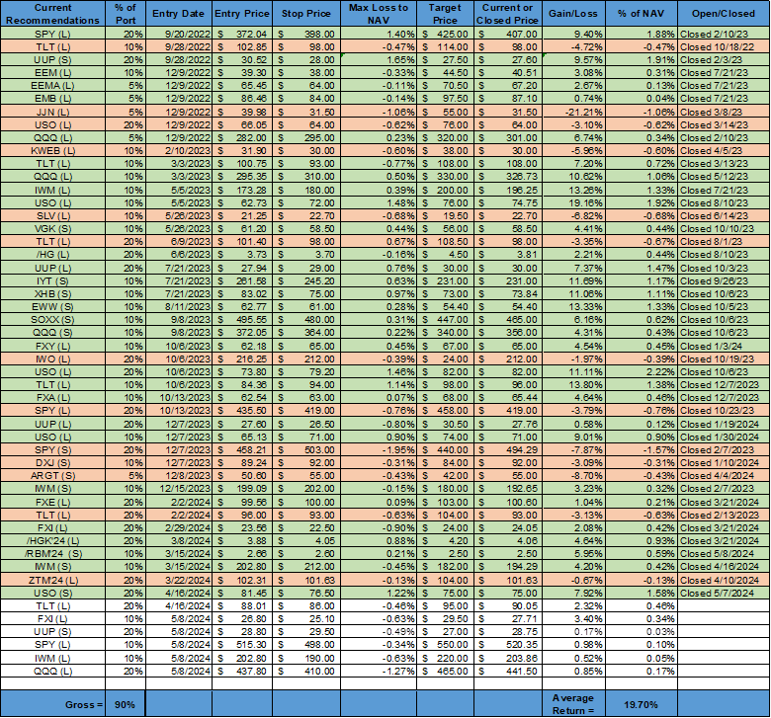The image size is (771, 718).
Task: Click the '520.35' current price cell
Action: [507, 645]
